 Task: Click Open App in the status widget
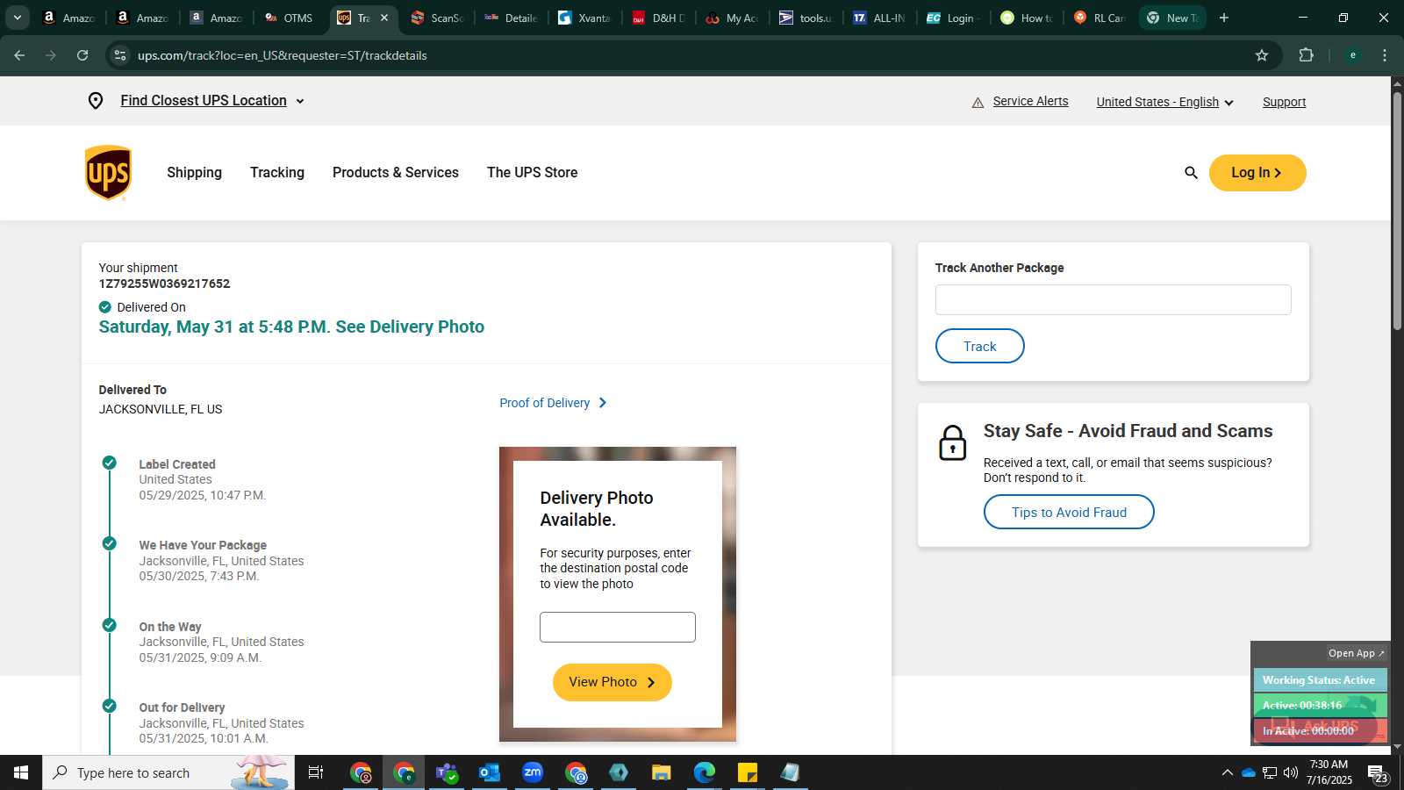[1356, 653]
